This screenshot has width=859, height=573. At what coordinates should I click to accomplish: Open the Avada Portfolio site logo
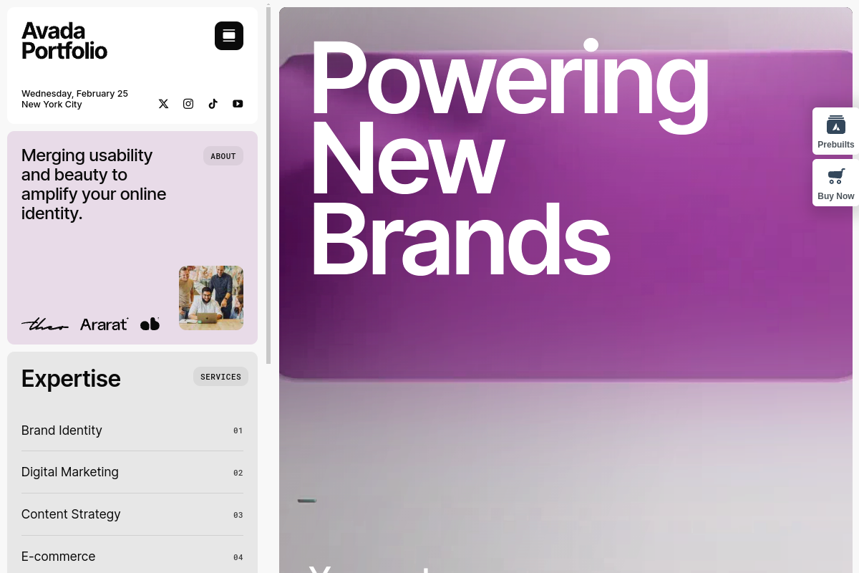point(64,41)
